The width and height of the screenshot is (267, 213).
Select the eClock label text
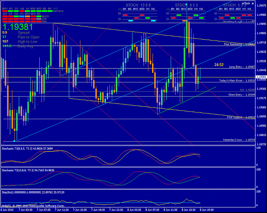point(246,3)
